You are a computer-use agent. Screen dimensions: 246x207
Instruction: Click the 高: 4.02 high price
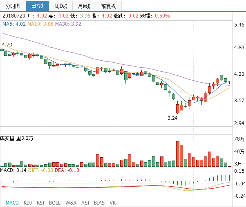pos(58,16)
